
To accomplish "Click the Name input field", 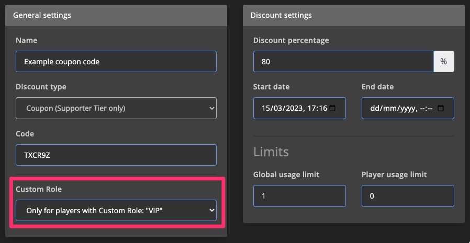I will (x=116, y=61).
